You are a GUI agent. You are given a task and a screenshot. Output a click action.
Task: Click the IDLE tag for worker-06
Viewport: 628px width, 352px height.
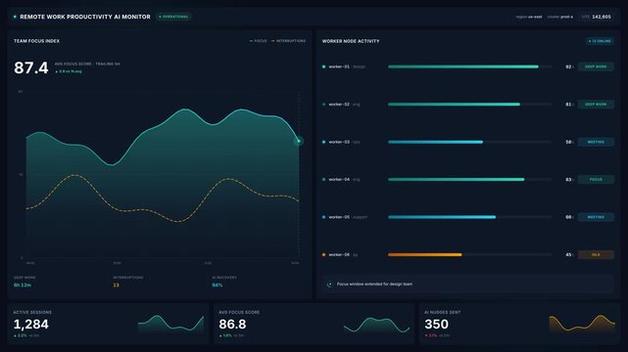coord(596,254)
